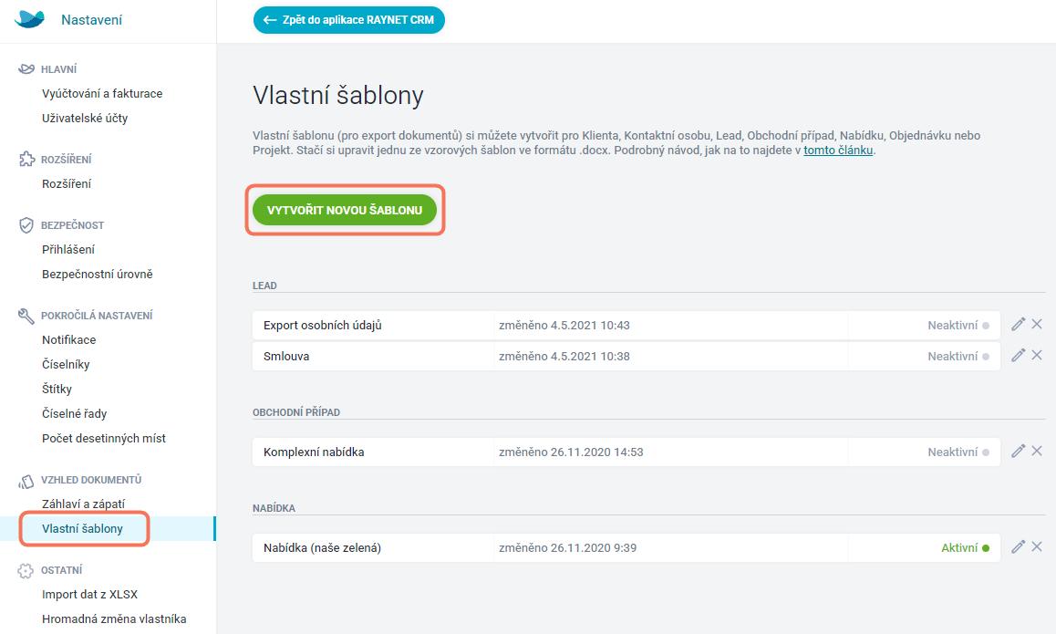Click změněno 4.5.2021 10:43 timestamp
The width and height of the screenshot is (1056, 634).
coord(564,326)
